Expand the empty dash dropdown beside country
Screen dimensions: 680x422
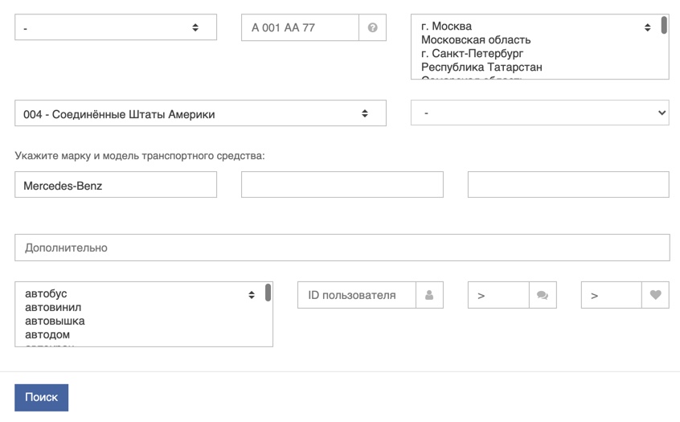coord(539,113)
